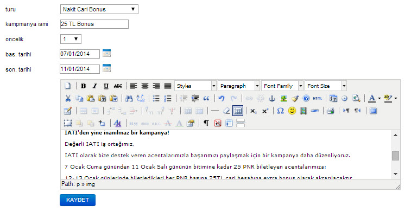Open editor help question mark icon
The height and width of the screenshot is (212, 411).
pos(306,99)
